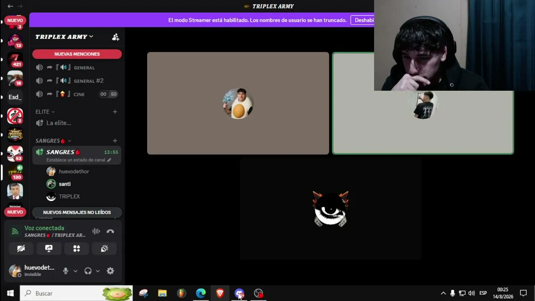Viewport: 535px width, 301px height.
Task: Open user settings gear
Action: click(110, 271)
